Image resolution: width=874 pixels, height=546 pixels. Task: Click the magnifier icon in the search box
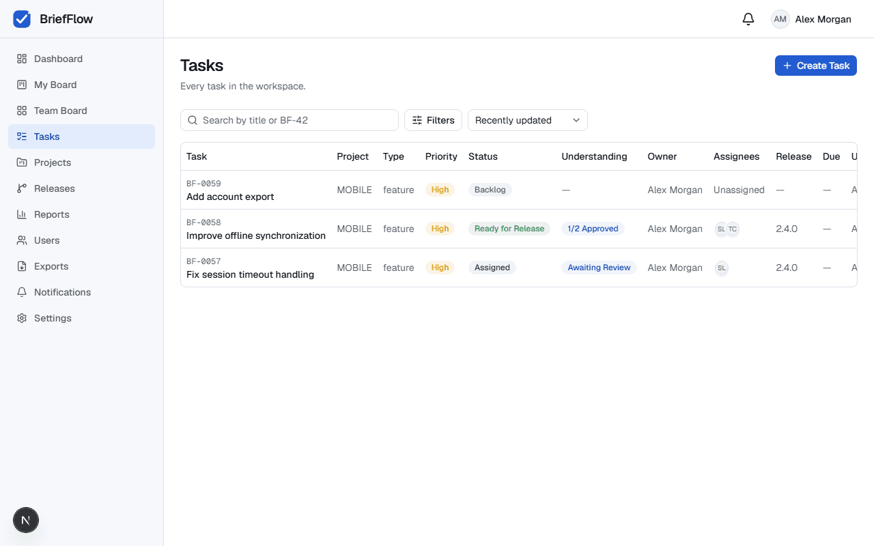193,120
